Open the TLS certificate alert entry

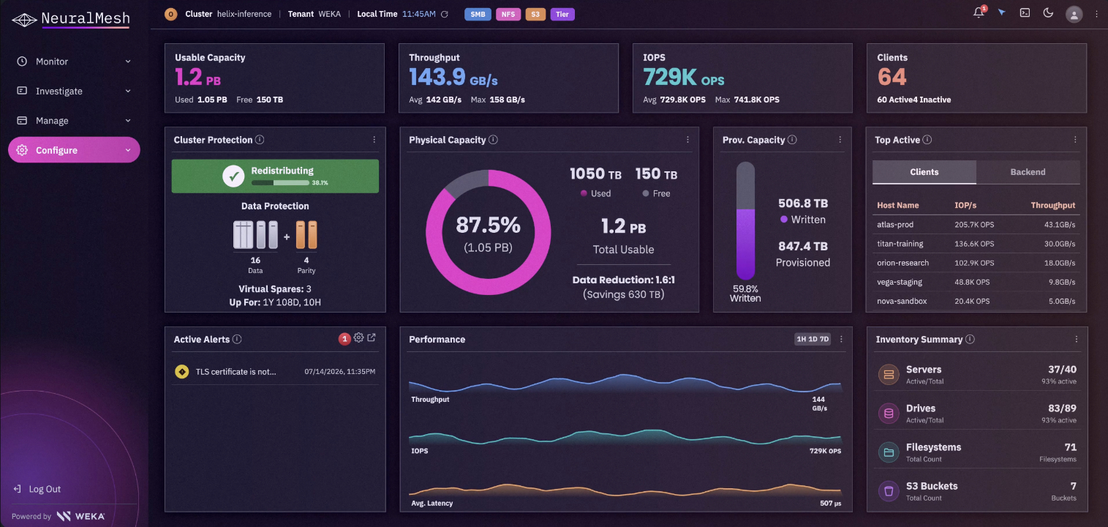[275, 372]
